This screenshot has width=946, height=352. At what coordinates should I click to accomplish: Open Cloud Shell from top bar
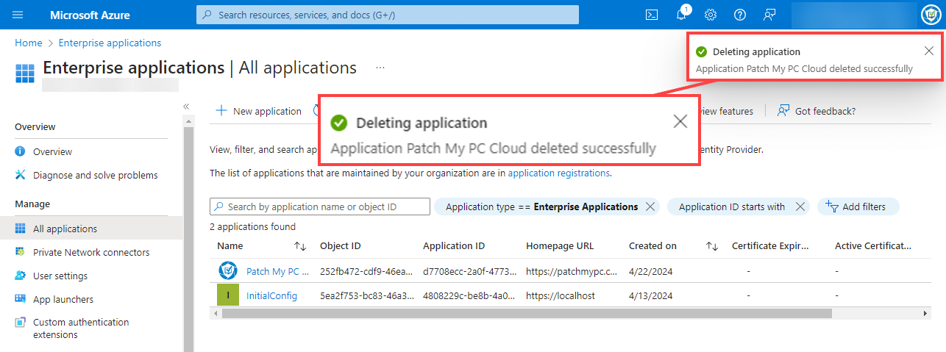coord(651,15)
